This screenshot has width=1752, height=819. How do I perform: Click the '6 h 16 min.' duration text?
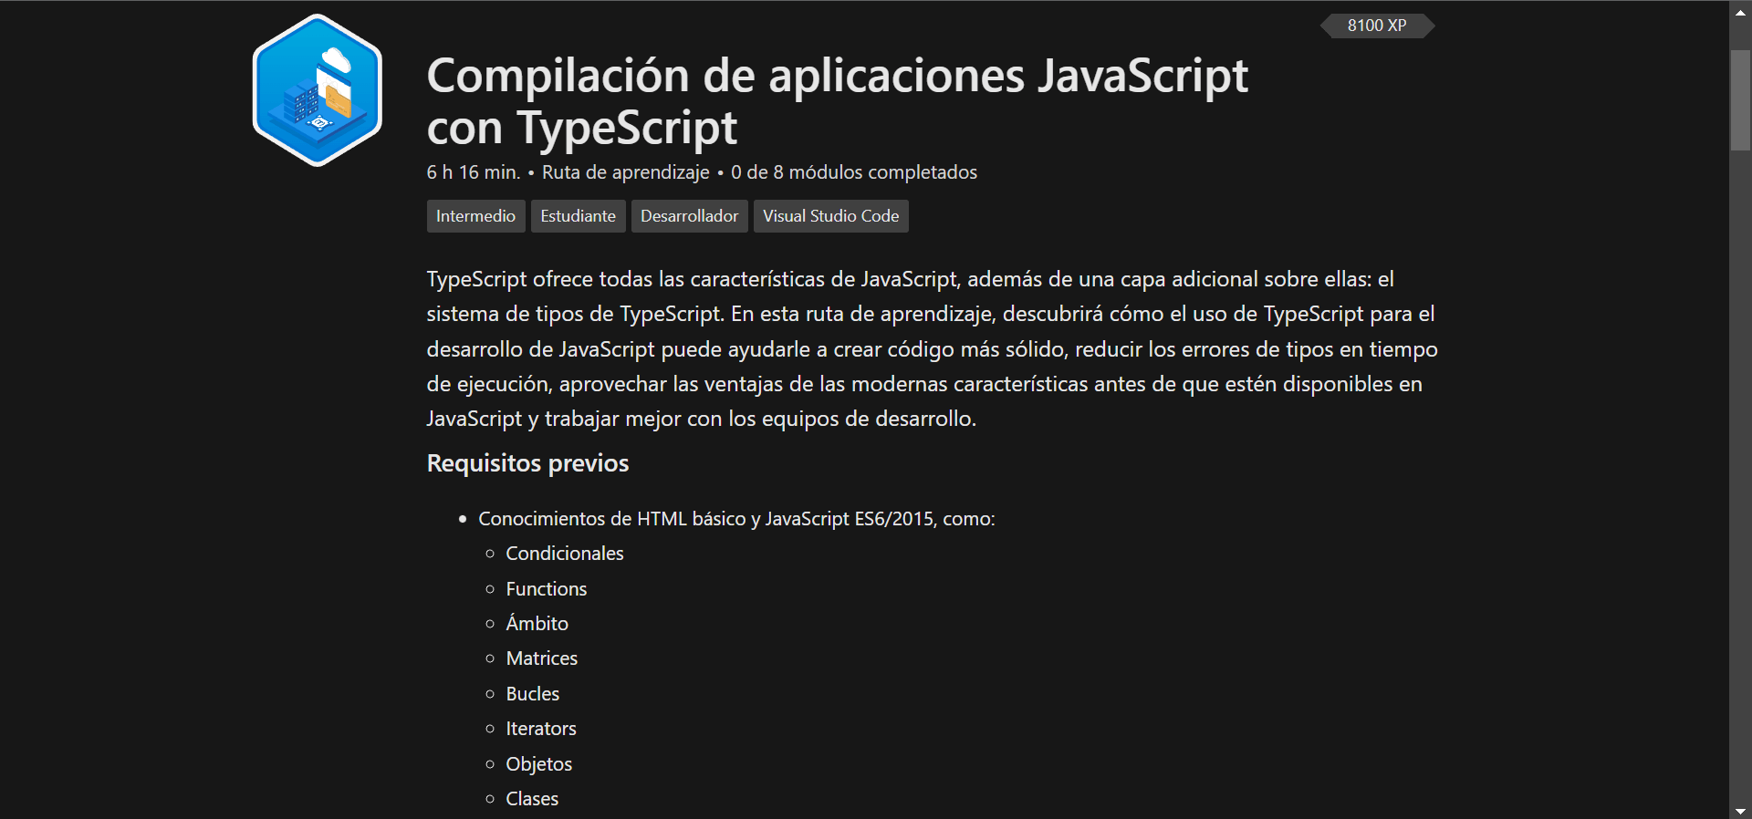(x=473, y=172)
